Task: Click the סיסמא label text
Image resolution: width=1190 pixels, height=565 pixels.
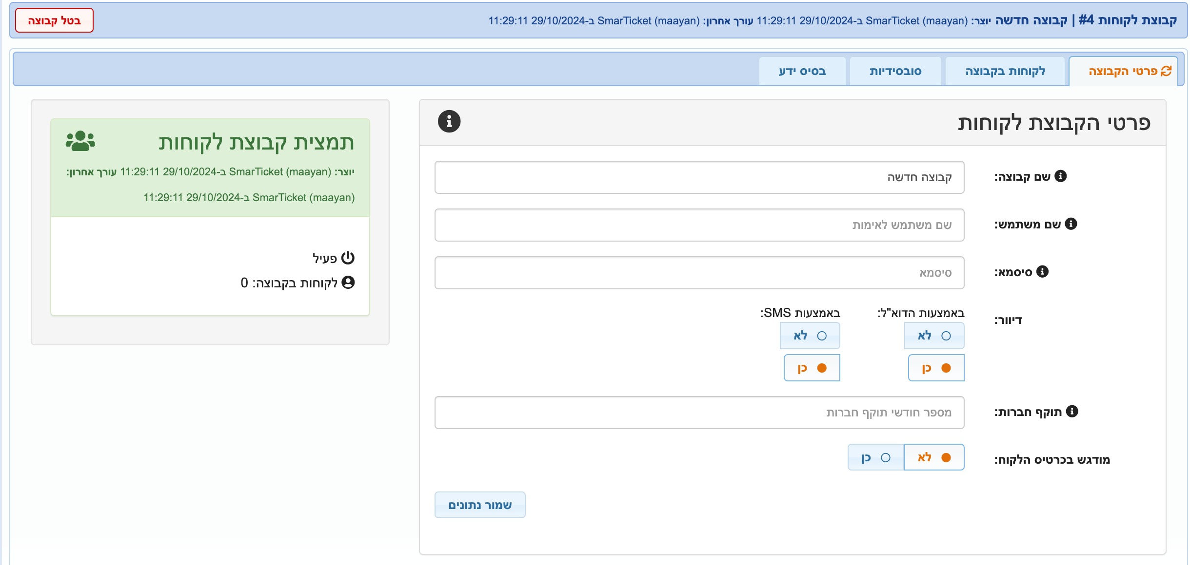Action: point(1013,272)
